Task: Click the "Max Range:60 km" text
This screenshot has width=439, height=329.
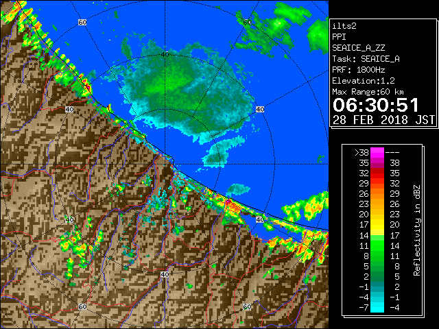Action: [368, 92]
